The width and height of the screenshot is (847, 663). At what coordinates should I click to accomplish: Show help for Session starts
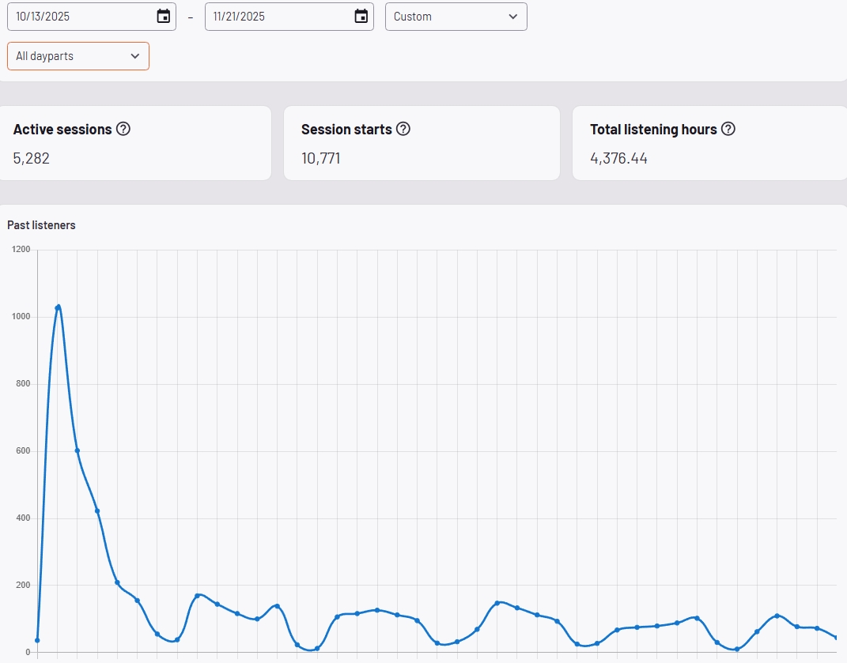coord(403,129)
